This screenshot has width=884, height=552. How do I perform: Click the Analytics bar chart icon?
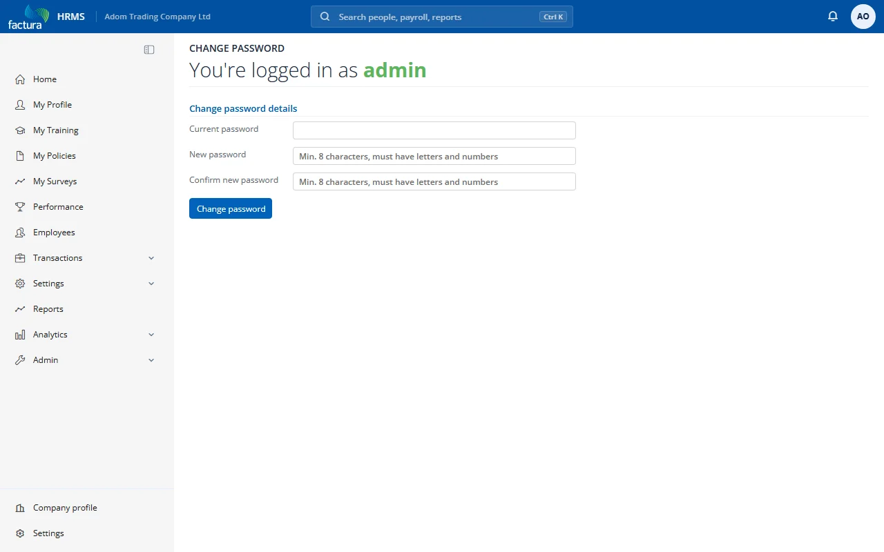click(x=20, y=335)
